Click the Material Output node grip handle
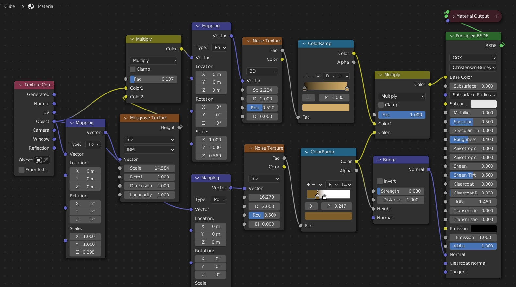 click(497, 16)
